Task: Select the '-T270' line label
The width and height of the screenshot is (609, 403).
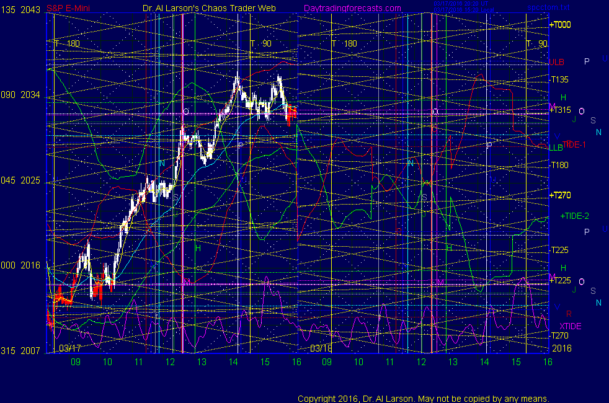Action: (559, 335)
